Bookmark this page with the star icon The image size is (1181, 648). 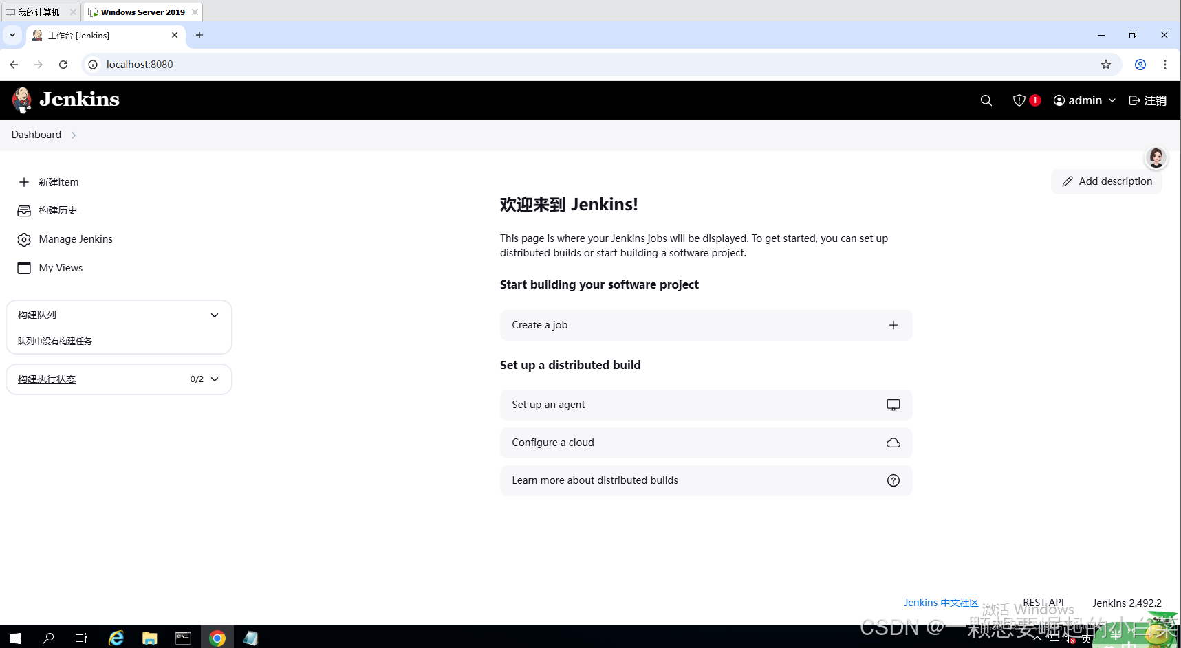1105,65
